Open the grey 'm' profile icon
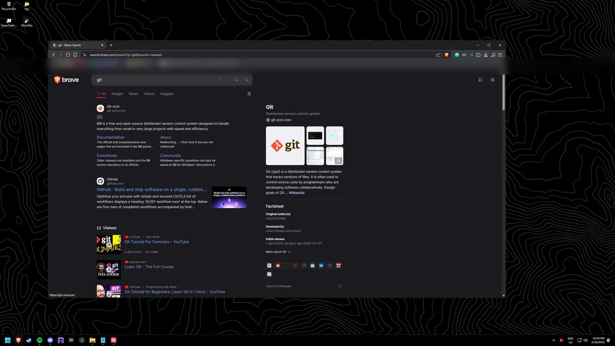Viewport: 615px width, 346px height. click(312, 266)
